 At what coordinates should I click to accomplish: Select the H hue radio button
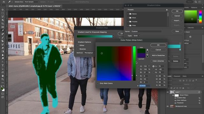[x=138, y=66]
